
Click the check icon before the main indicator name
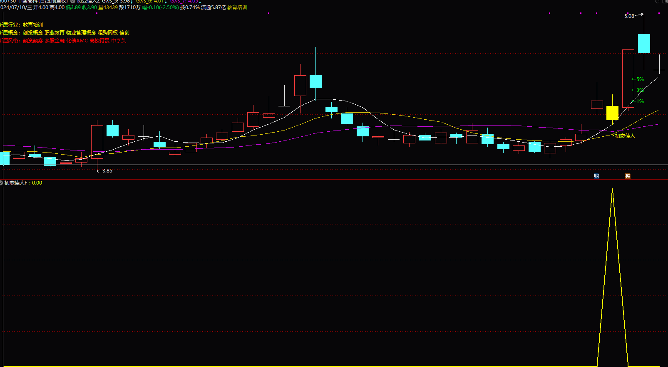72,1
